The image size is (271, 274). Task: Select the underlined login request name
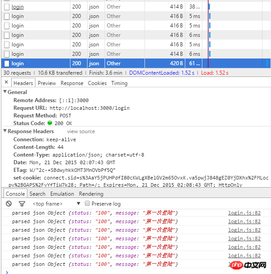[x=17, y=7]
